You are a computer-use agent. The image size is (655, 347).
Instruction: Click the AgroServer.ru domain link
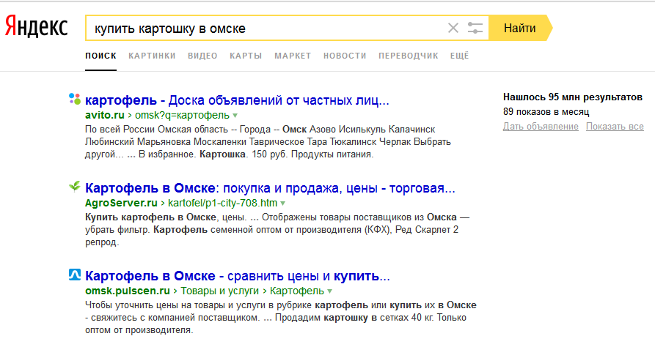tap(121, 203)
